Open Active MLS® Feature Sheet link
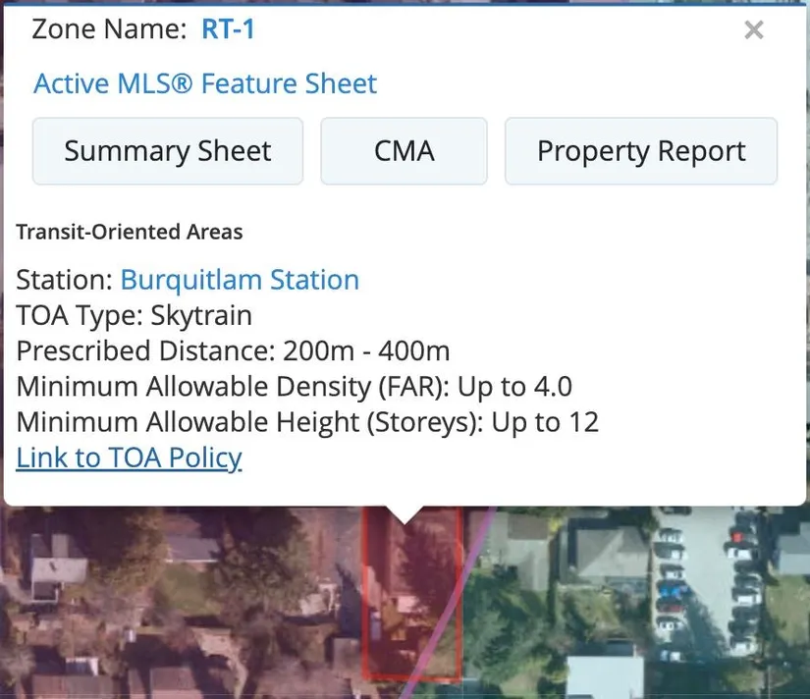810x699 pixels. point(205,83)
